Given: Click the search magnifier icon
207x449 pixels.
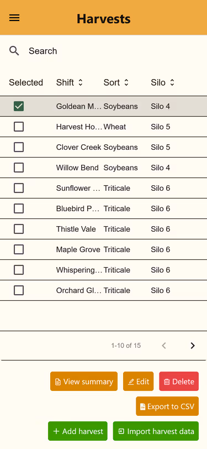Looking at the screenshot, I should point(14,51).
